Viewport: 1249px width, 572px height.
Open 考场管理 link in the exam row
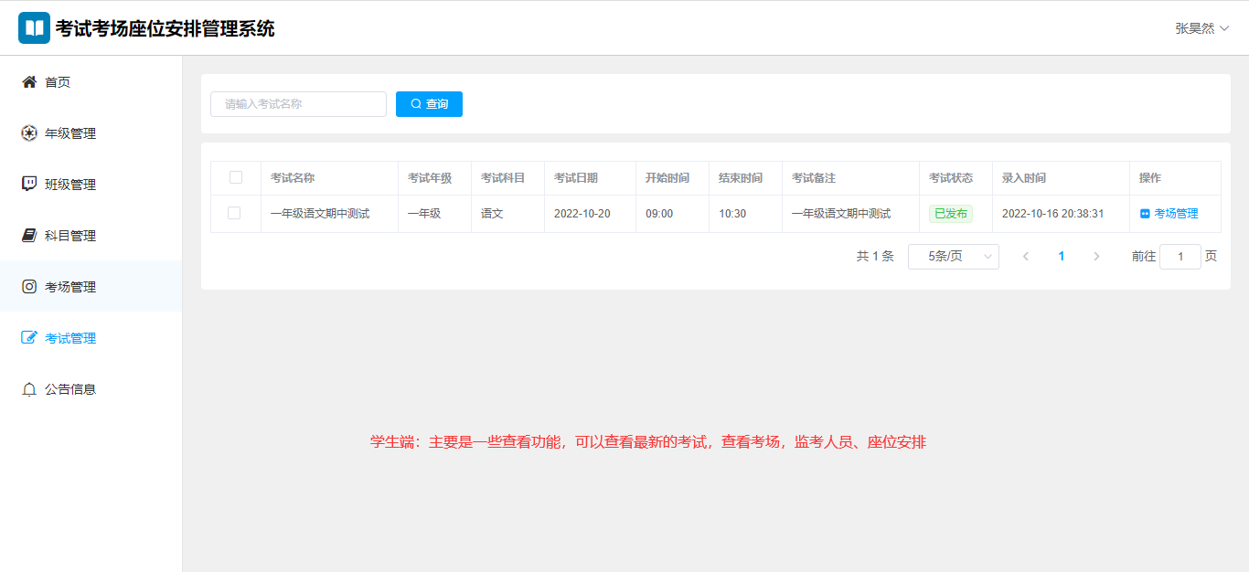1169,214
